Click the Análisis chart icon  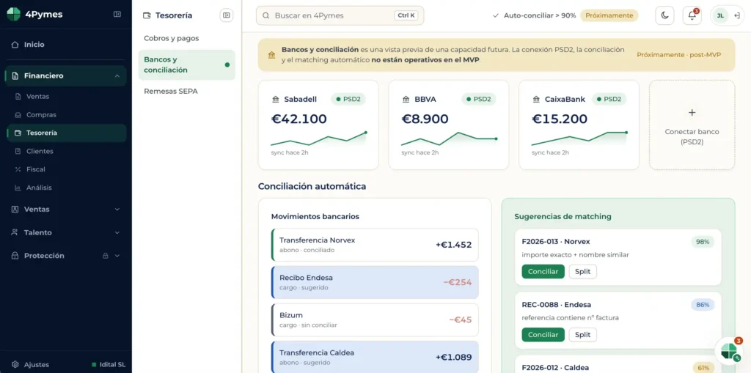coord(18,188)
